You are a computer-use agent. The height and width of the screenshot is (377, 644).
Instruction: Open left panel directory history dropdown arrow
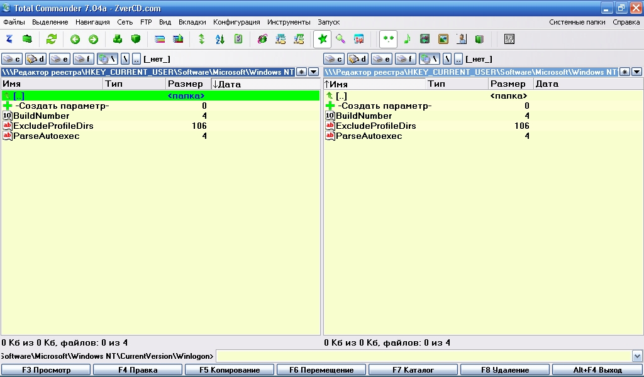[313, 72]
